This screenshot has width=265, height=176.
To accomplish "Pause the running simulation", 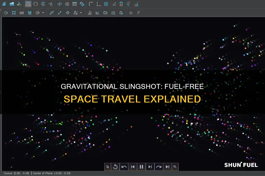I will point(142,167).
